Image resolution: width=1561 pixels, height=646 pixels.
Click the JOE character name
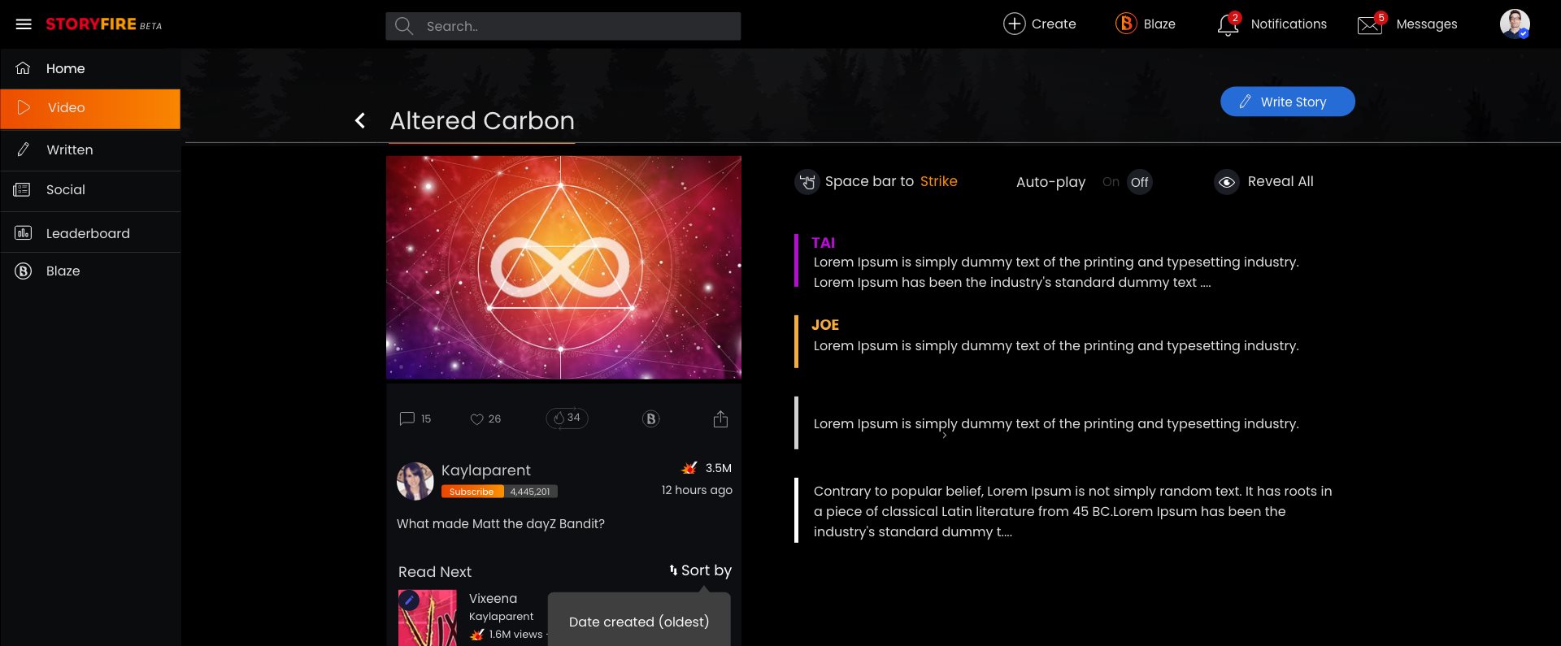coord(824,324)
